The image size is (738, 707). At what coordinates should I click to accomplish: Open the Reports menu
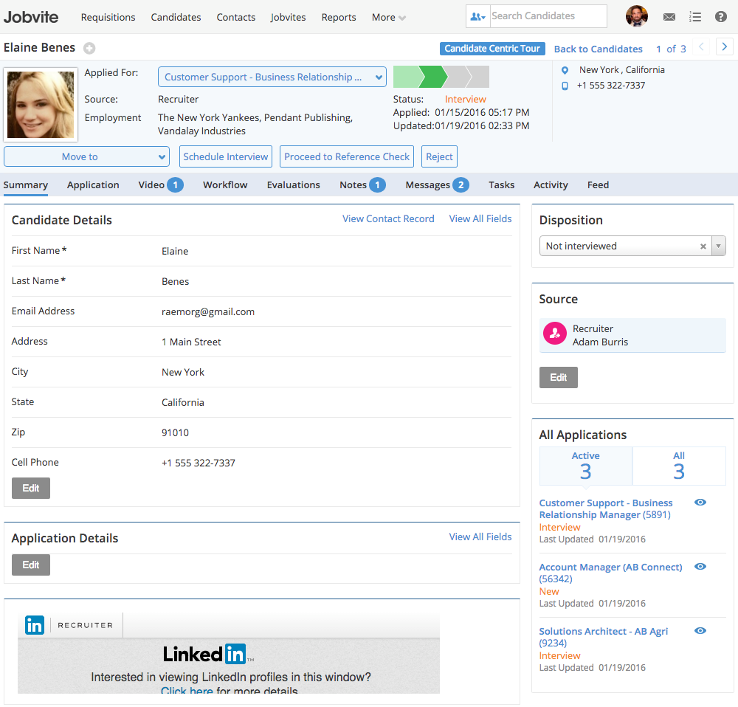point(339,18)
